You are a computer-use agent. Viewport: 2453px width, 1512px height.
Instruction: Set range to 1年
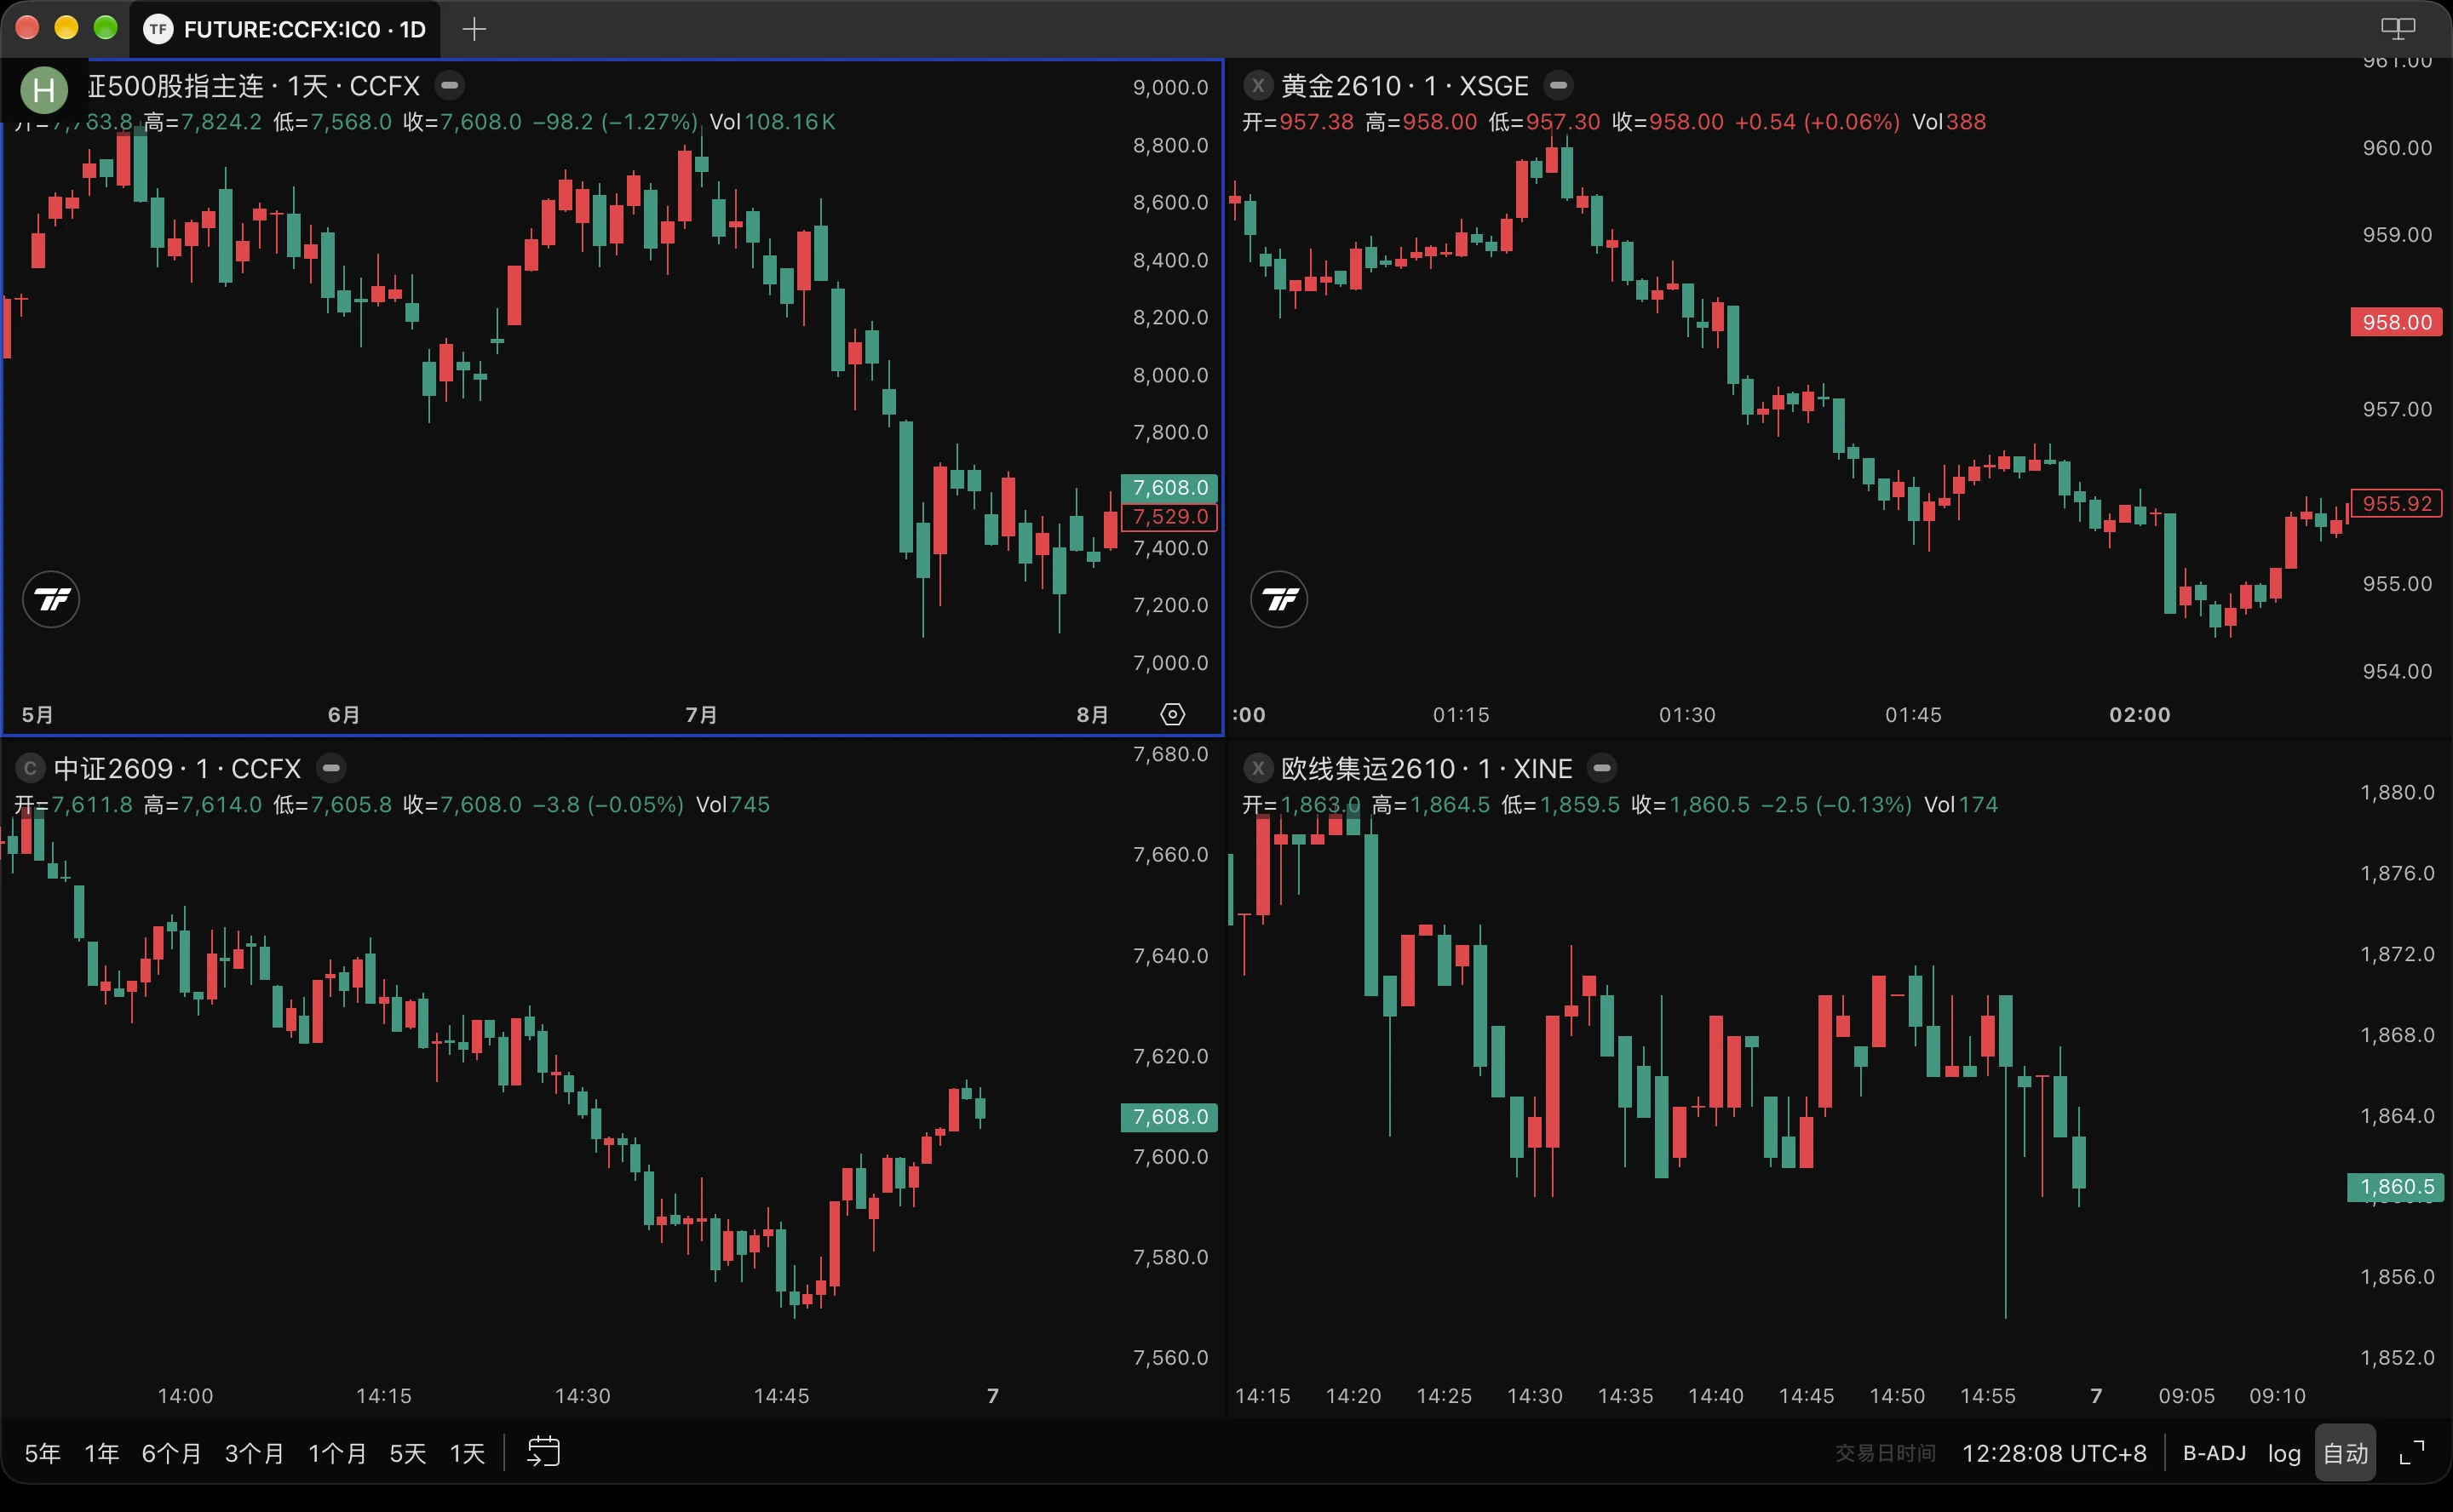[101, 1453]
